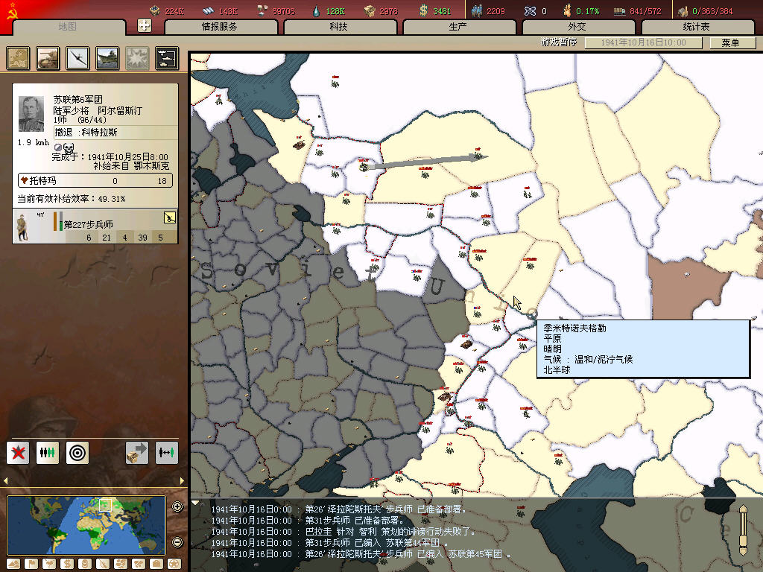
Task: Click the greyed-out explosion battles icon
Action: (x=137, y=58)
